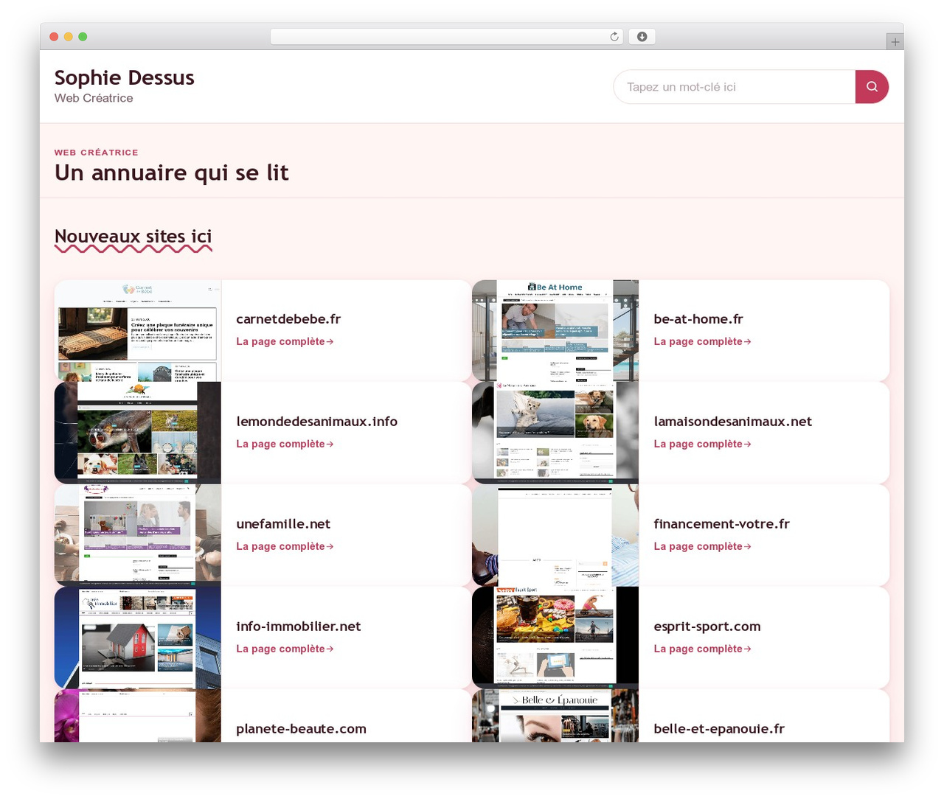944x799 pixels.
Task: Click 'La page complète' under esprit-sport.com
Action: pos(702,649)
